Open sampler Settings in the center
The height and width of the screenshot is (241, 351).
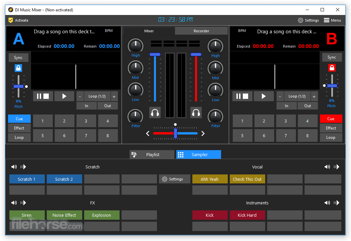175,179
